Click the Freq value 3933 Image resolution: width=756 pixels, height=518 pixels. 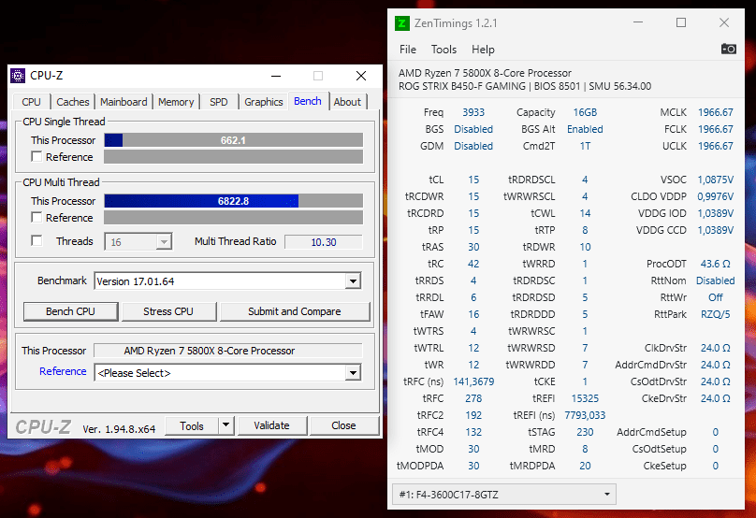click(473, 112)
